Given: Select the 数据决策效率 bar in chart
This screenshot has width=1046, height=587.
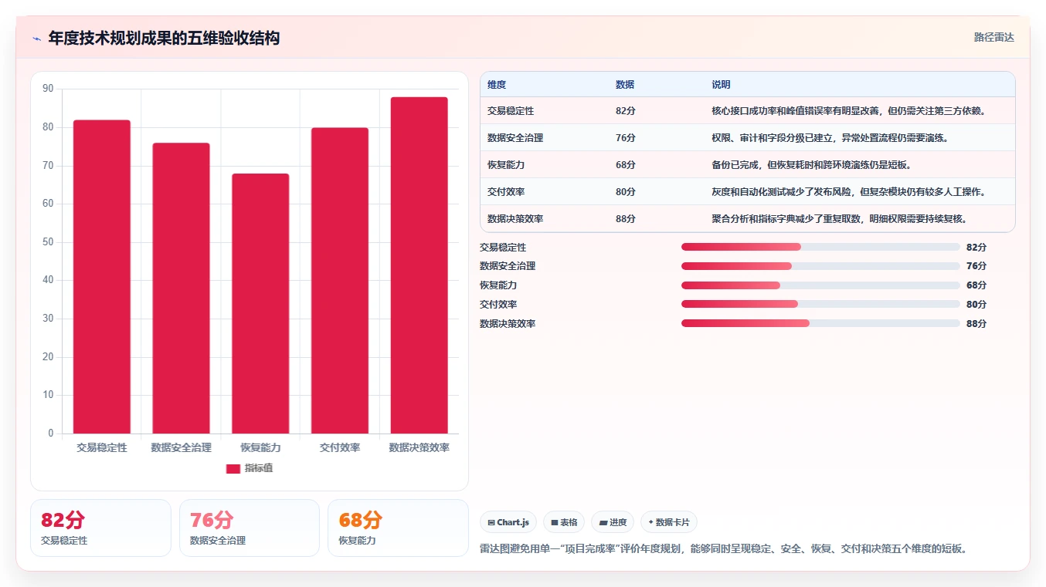Looking at the screenshot, I should (x=419, y=265).
